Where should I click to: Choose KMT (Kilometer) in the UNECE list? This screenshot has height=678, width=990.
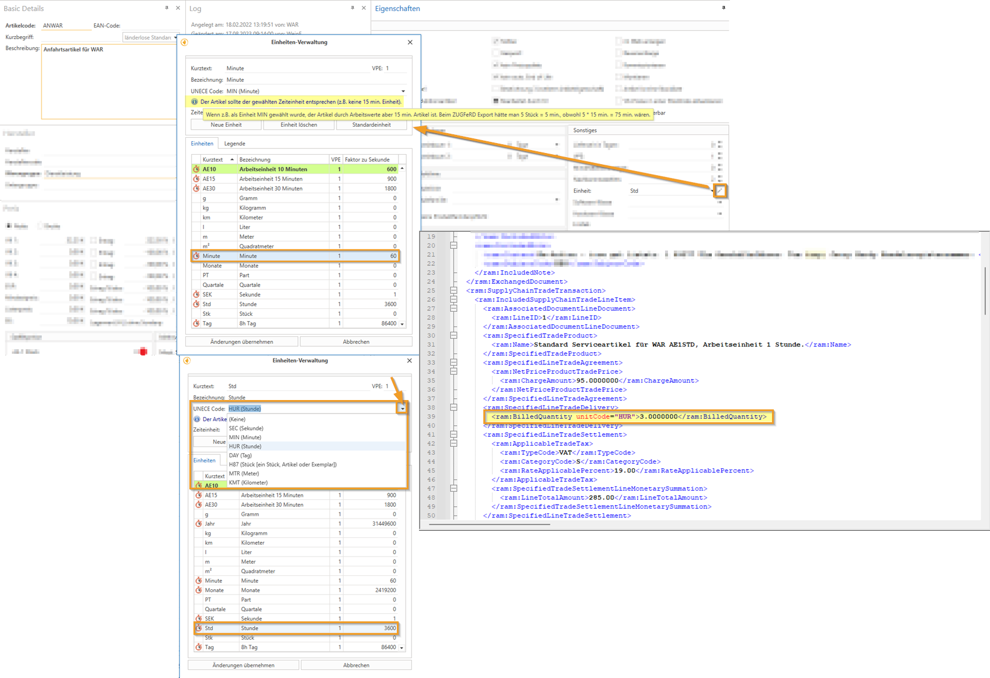248,482
